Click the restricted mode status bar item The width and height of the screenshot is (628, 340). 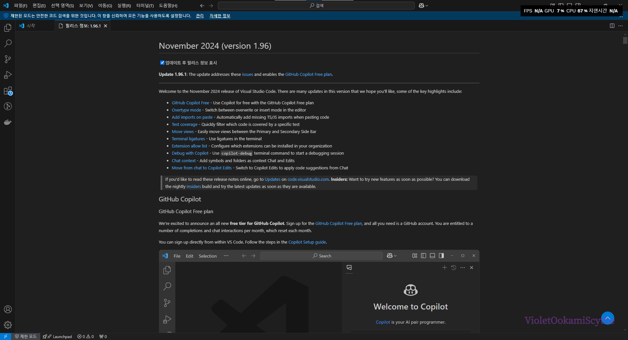tap(26, 336)
